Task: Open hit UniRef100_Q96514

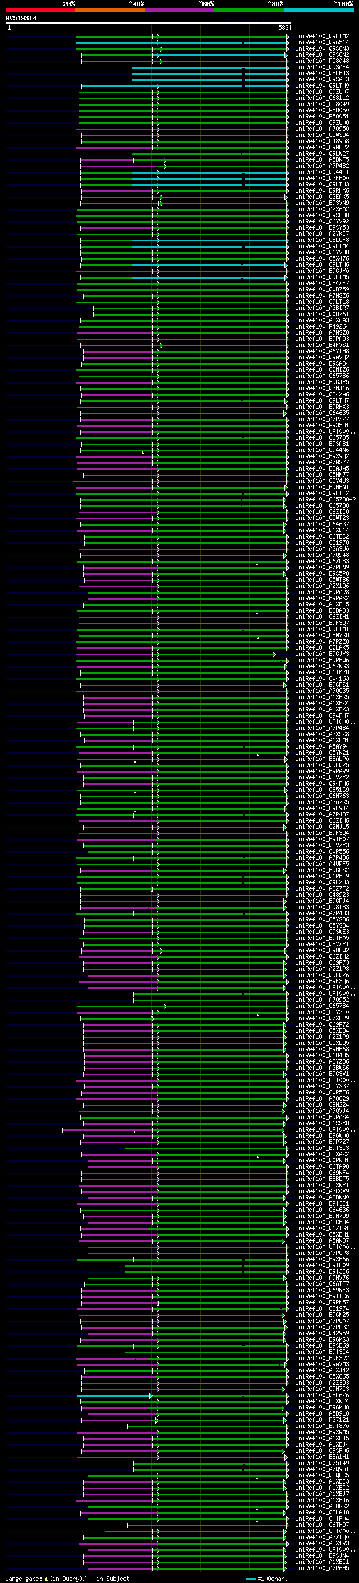Action: (x=322, y=43)
